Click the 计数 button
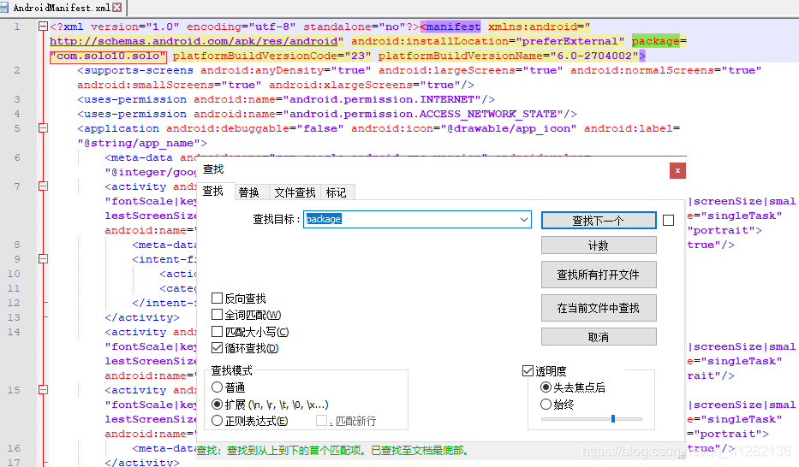This screenshot has height=467, width=799. (599, 245)
